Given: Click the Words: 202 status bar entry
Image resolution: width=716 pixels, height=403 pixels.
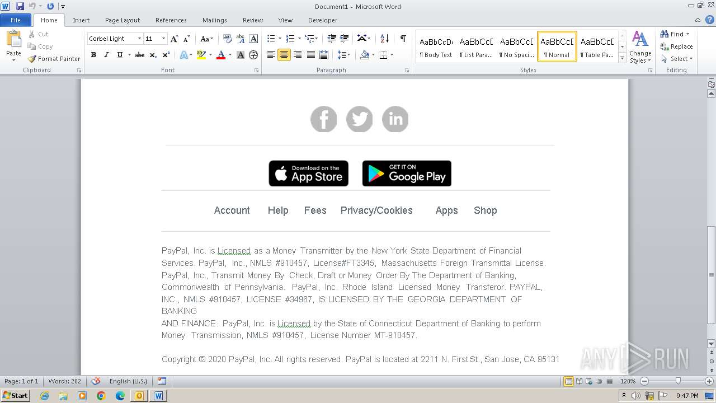Looking at the screenshot, I should [x=64, y=381].
